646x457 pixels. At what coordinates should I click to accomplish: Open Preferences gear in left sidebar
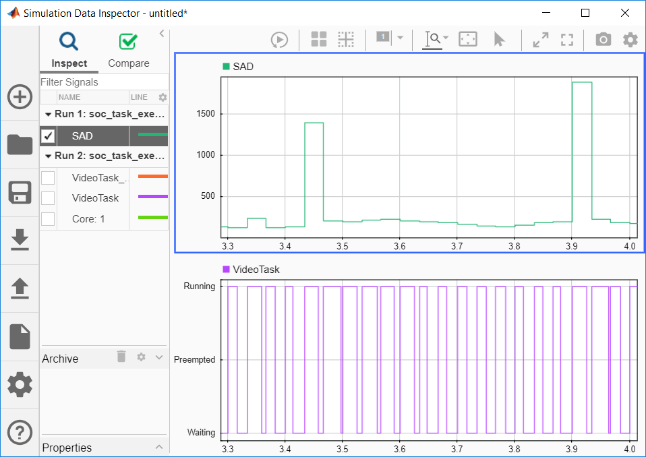click(20, 384)
